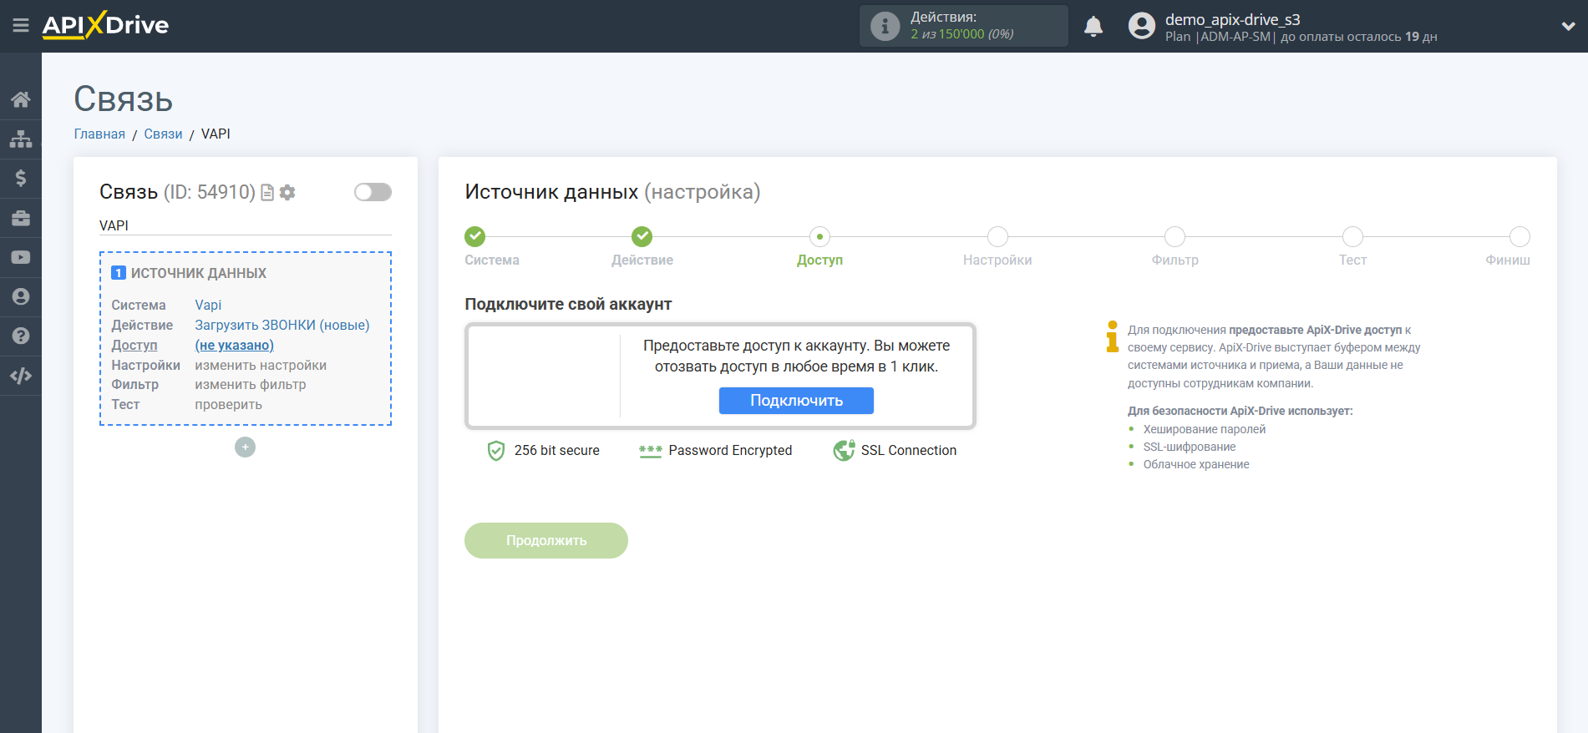This screenshot has height=733, width=1588.
Task: Click the ApiX-Drive logo
Action: point(105,25)
